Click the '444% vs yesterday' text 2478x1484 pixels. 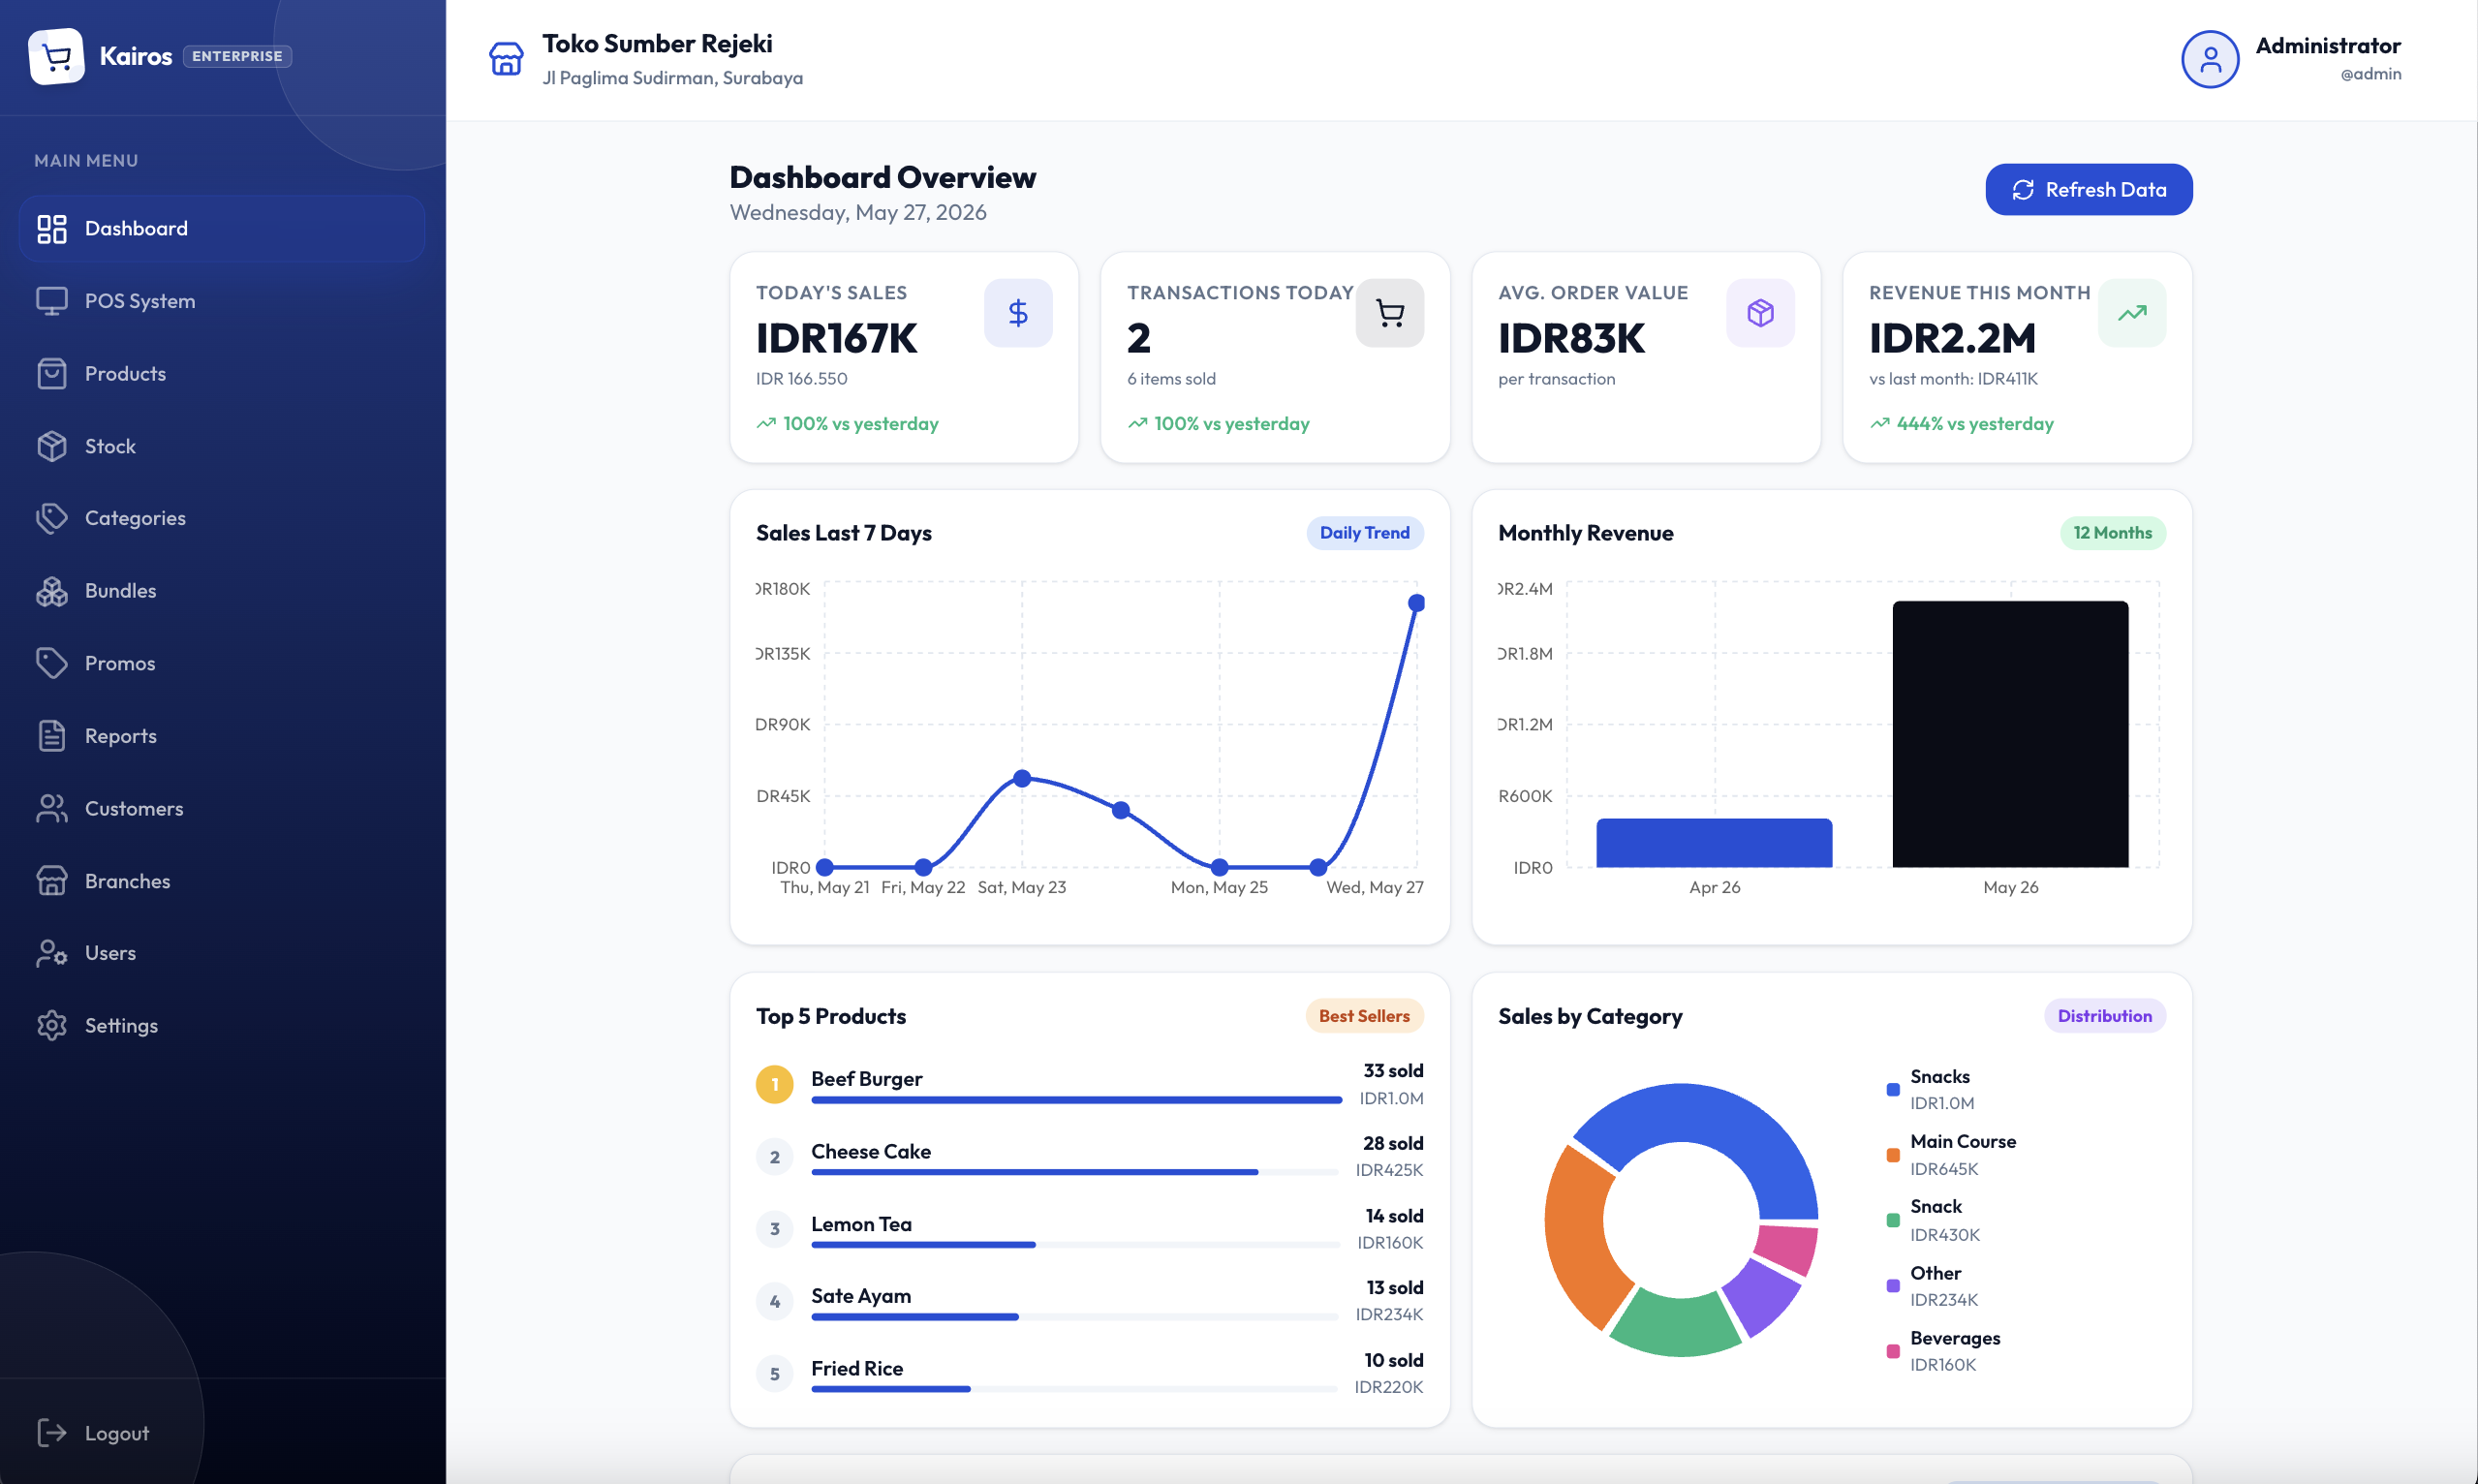click(x=1974, y=424)
